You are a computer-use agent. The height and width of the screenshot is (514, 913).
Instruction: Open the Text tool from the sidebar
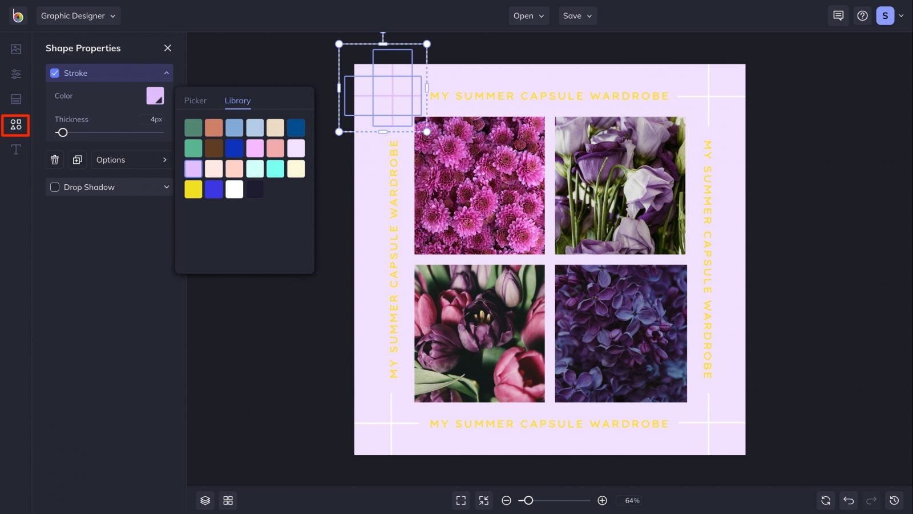point(15,149)
